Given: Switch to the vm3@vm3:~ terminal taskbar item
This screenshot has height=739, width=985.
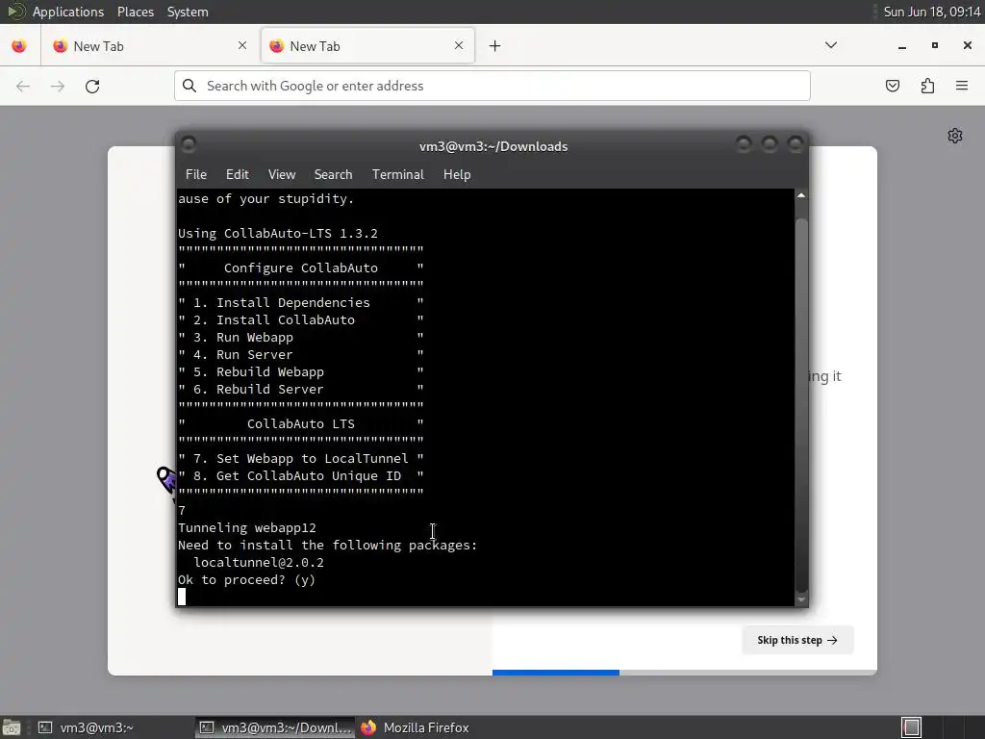Looking at the screenshot, I should 114,727.
